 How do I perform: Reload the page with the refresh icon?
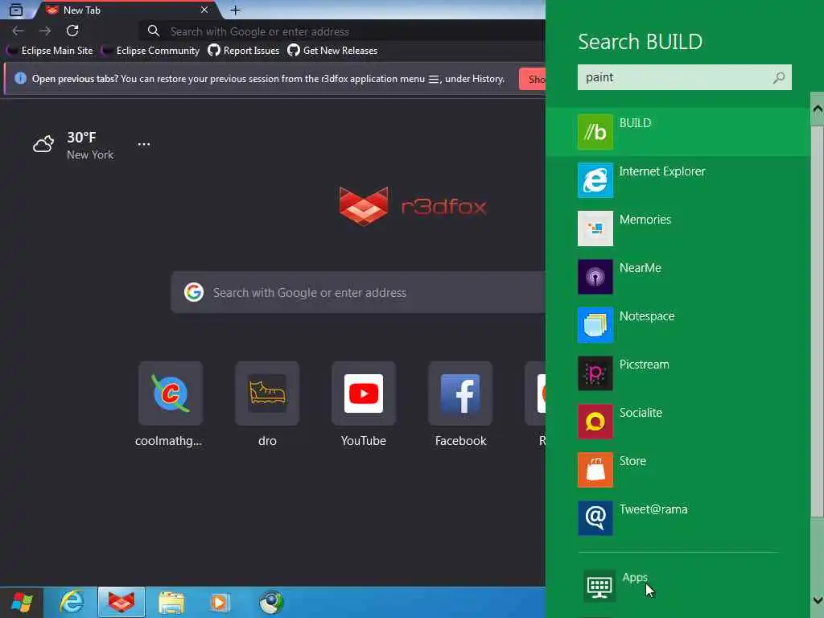72,31
